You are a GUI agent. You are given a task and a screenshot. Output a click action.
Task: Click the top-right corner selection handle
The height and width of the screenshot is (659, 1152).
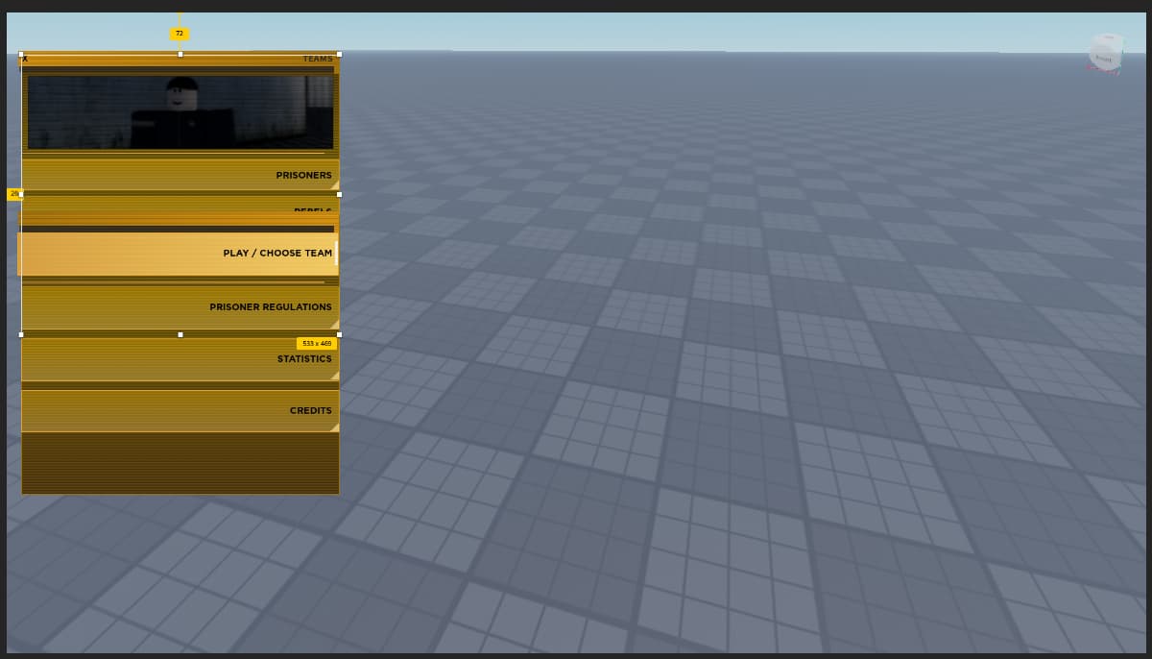point(339,54)
